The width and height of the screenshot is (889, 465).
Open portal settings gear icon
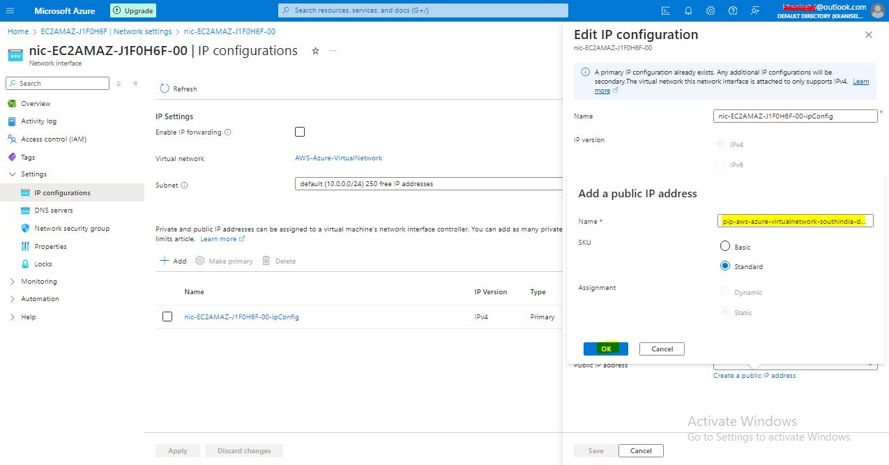(x=711, y=10)
